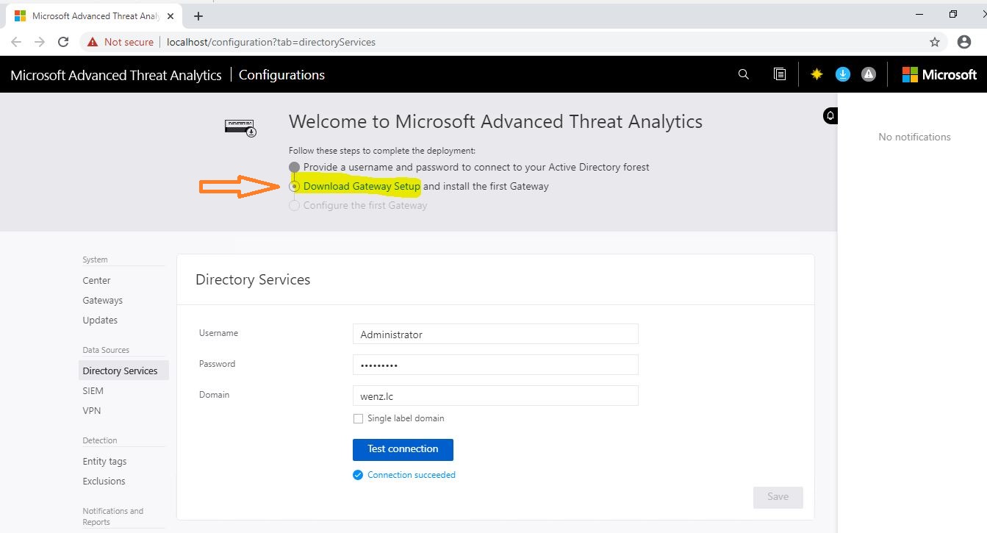The width and height of the screenshot is (987, 533).
Task: Open the browser profile icon
Action: point(964,42)
